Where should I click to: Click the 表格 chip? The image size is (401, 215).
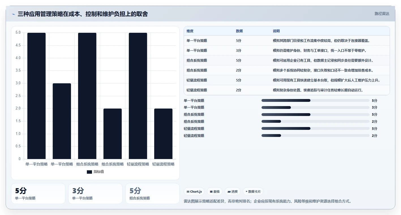(215, 192)
